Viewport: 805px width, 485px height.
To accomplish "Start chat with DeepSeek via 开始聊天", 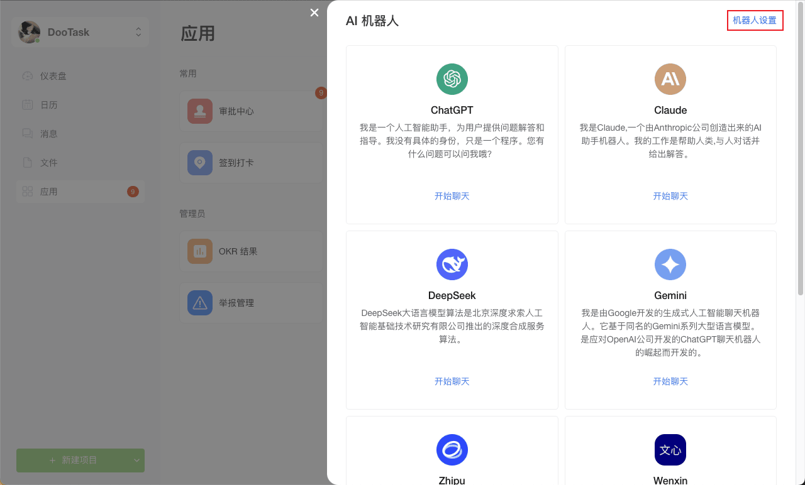I will click(452, 381).
